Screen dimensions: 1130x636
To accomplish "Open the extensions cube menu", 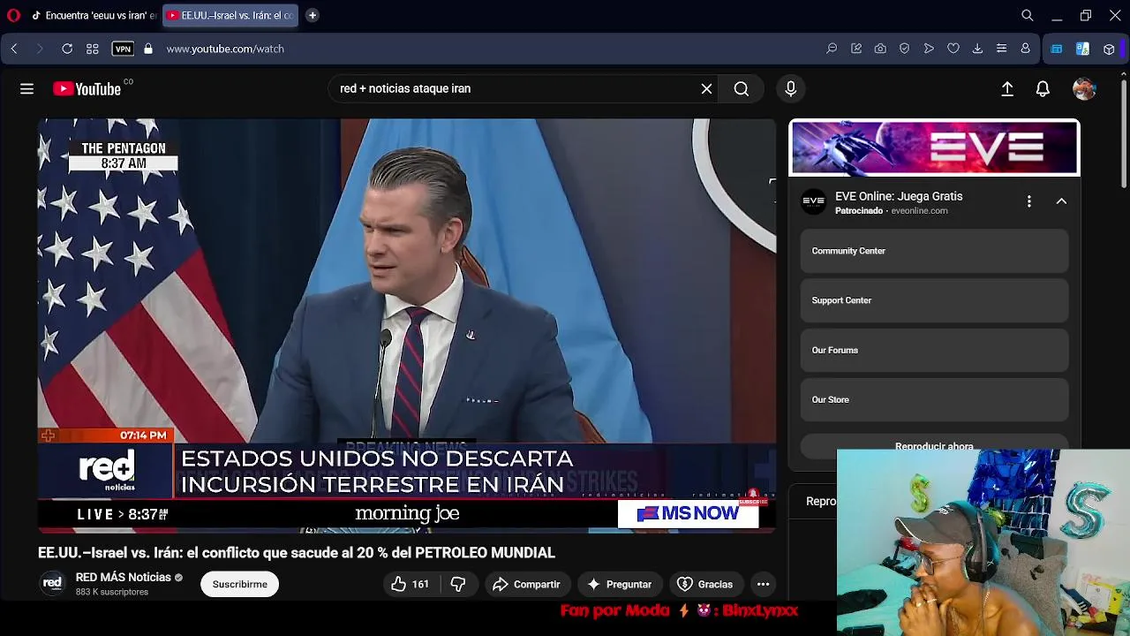I will pos(1109,49).
